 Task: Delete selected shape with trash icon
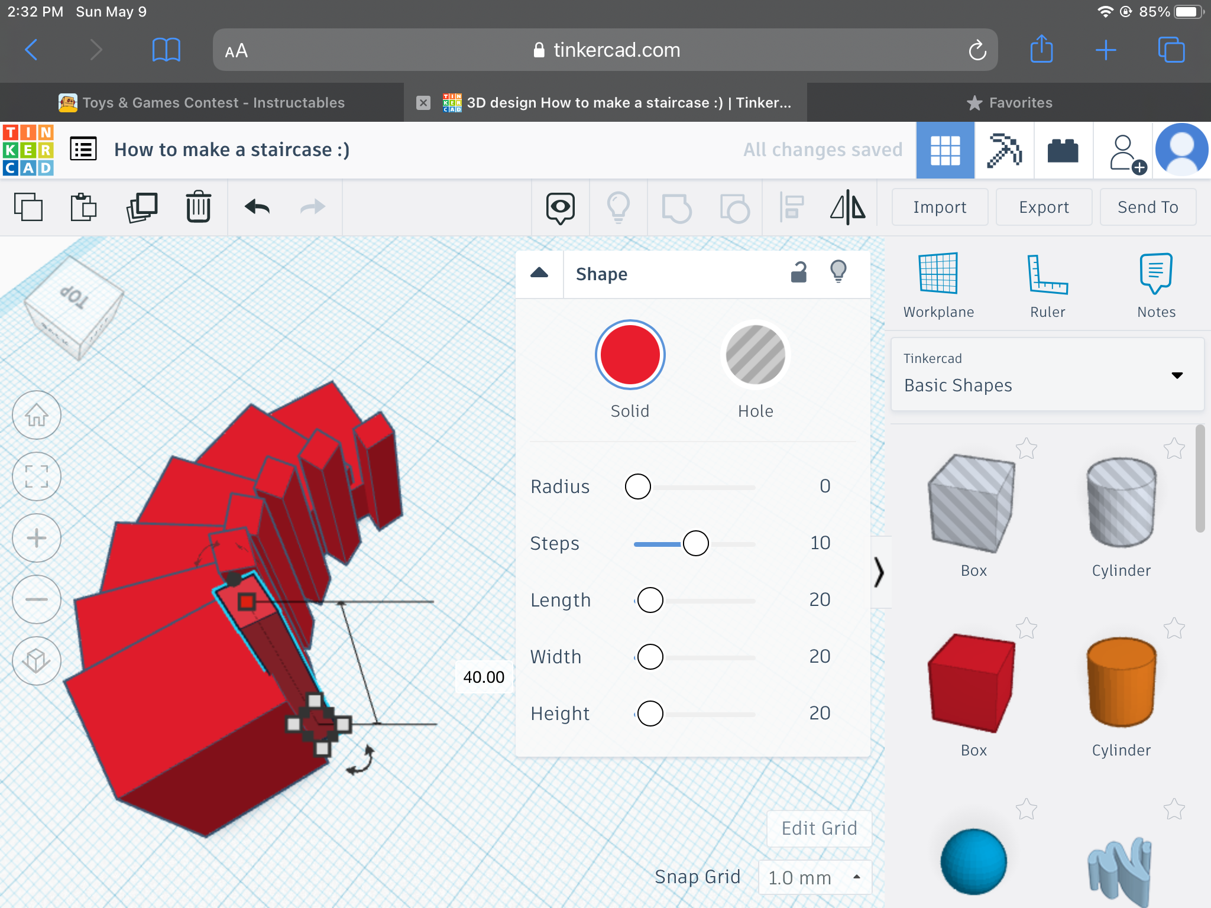pyautogui.click(x=199, y=207)
